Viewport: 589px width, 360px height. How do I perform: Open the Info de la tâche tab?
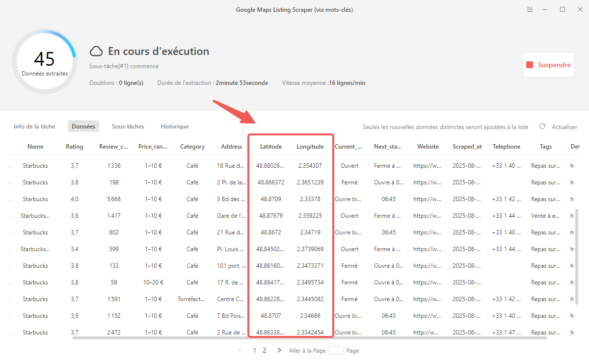34,127
